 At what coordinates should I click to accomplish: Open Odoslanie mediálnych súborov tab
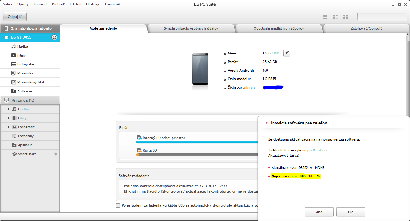point(279,28)
